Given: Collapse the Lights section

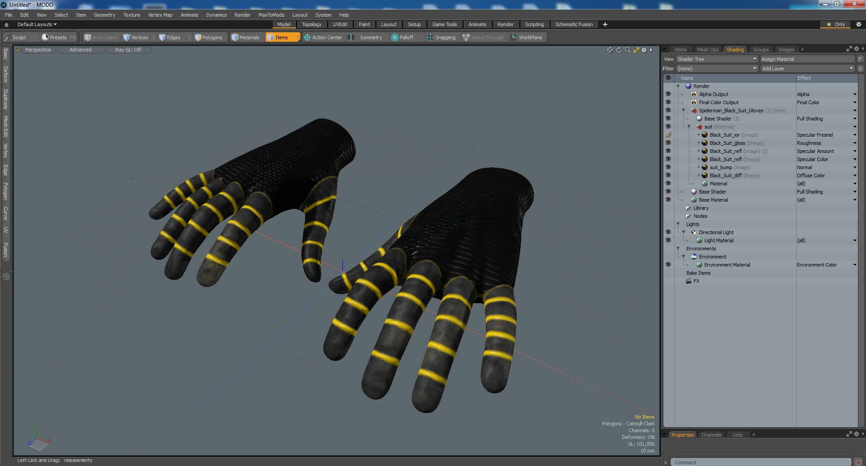Looking at the screenshot, I should [678, 224].
